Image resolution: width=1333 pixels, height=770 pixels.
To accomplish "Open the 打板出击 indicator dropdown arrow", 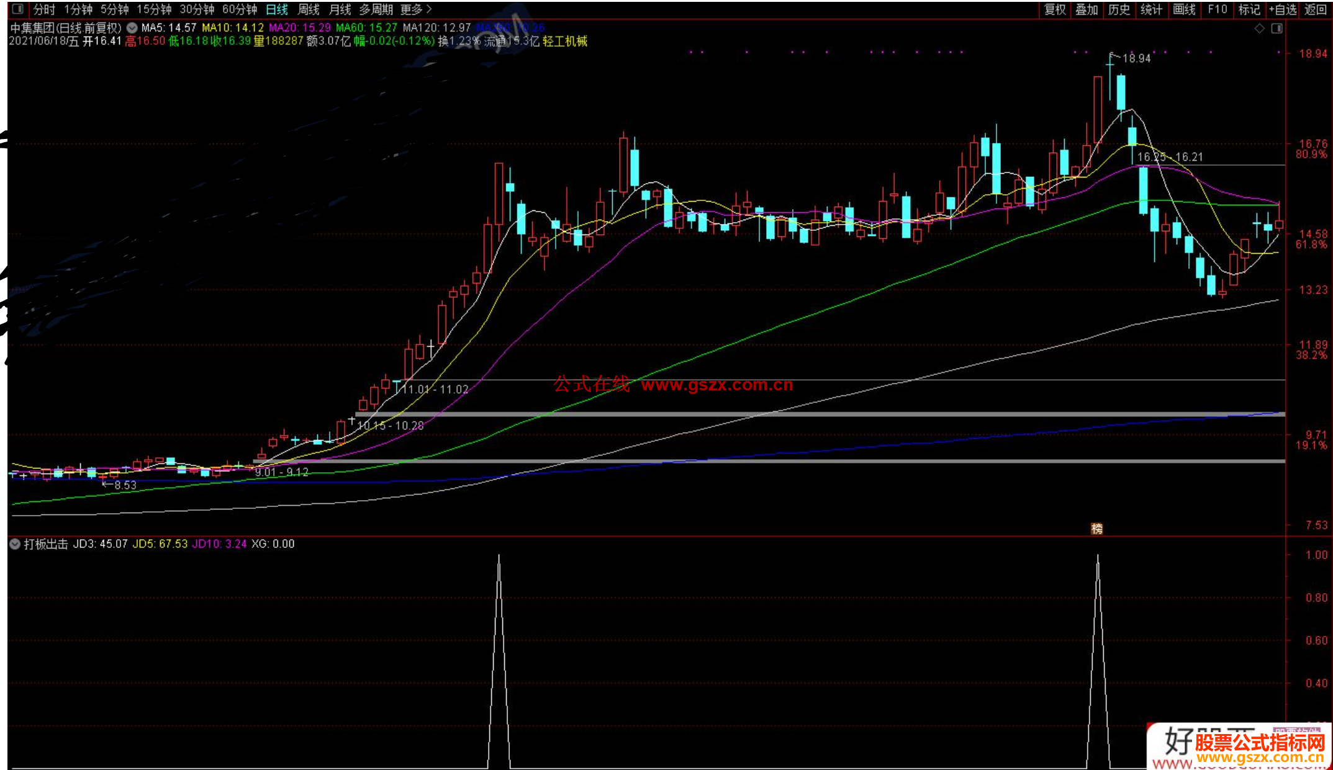I will [x=15, y=544].
